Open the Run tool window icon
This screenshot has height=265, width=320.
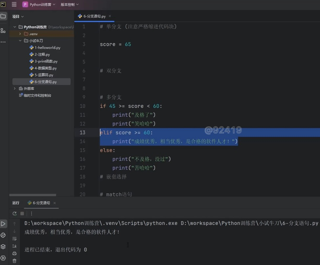click(x=3, y=224)
